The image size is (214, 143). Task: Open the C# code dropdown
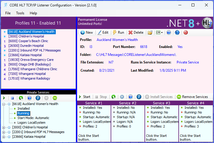click(x=159, y=32)
